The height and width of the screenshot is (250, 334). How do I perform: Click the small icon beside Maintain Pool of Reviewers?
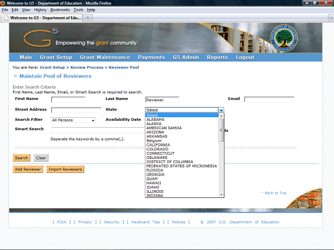pos(15,76)
